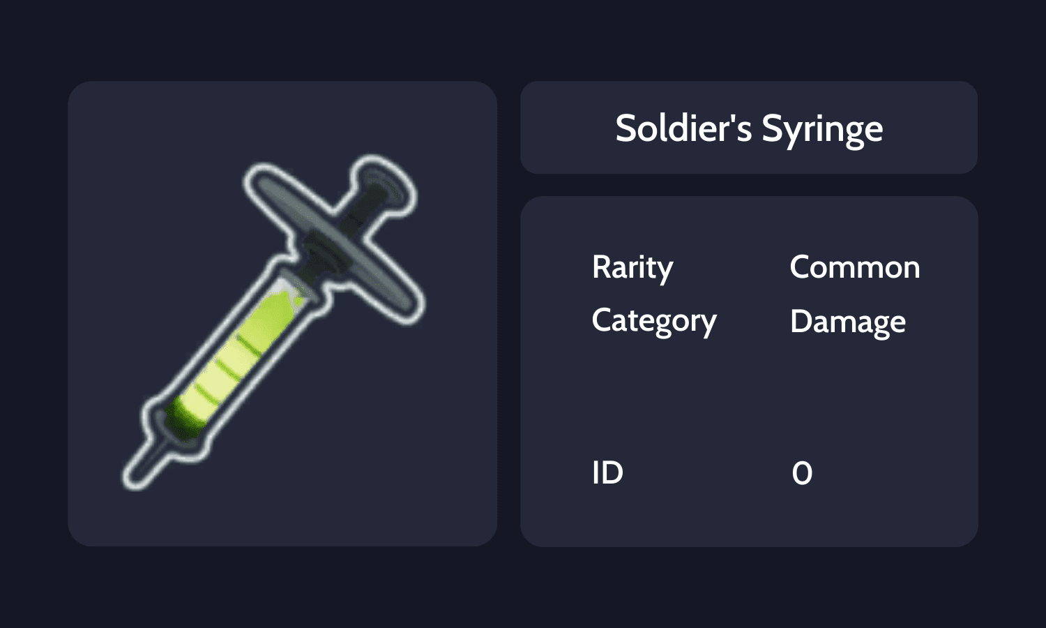Click the empty space inside the stats card

coord(749,398)
